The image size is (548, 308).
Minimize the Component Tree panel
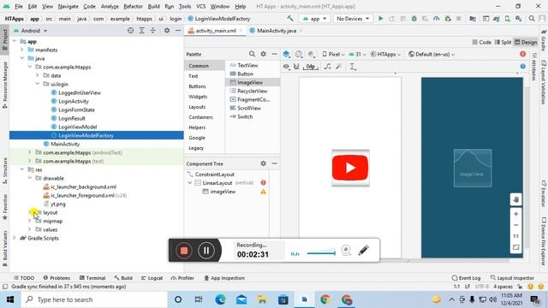[x=274, y=163]
